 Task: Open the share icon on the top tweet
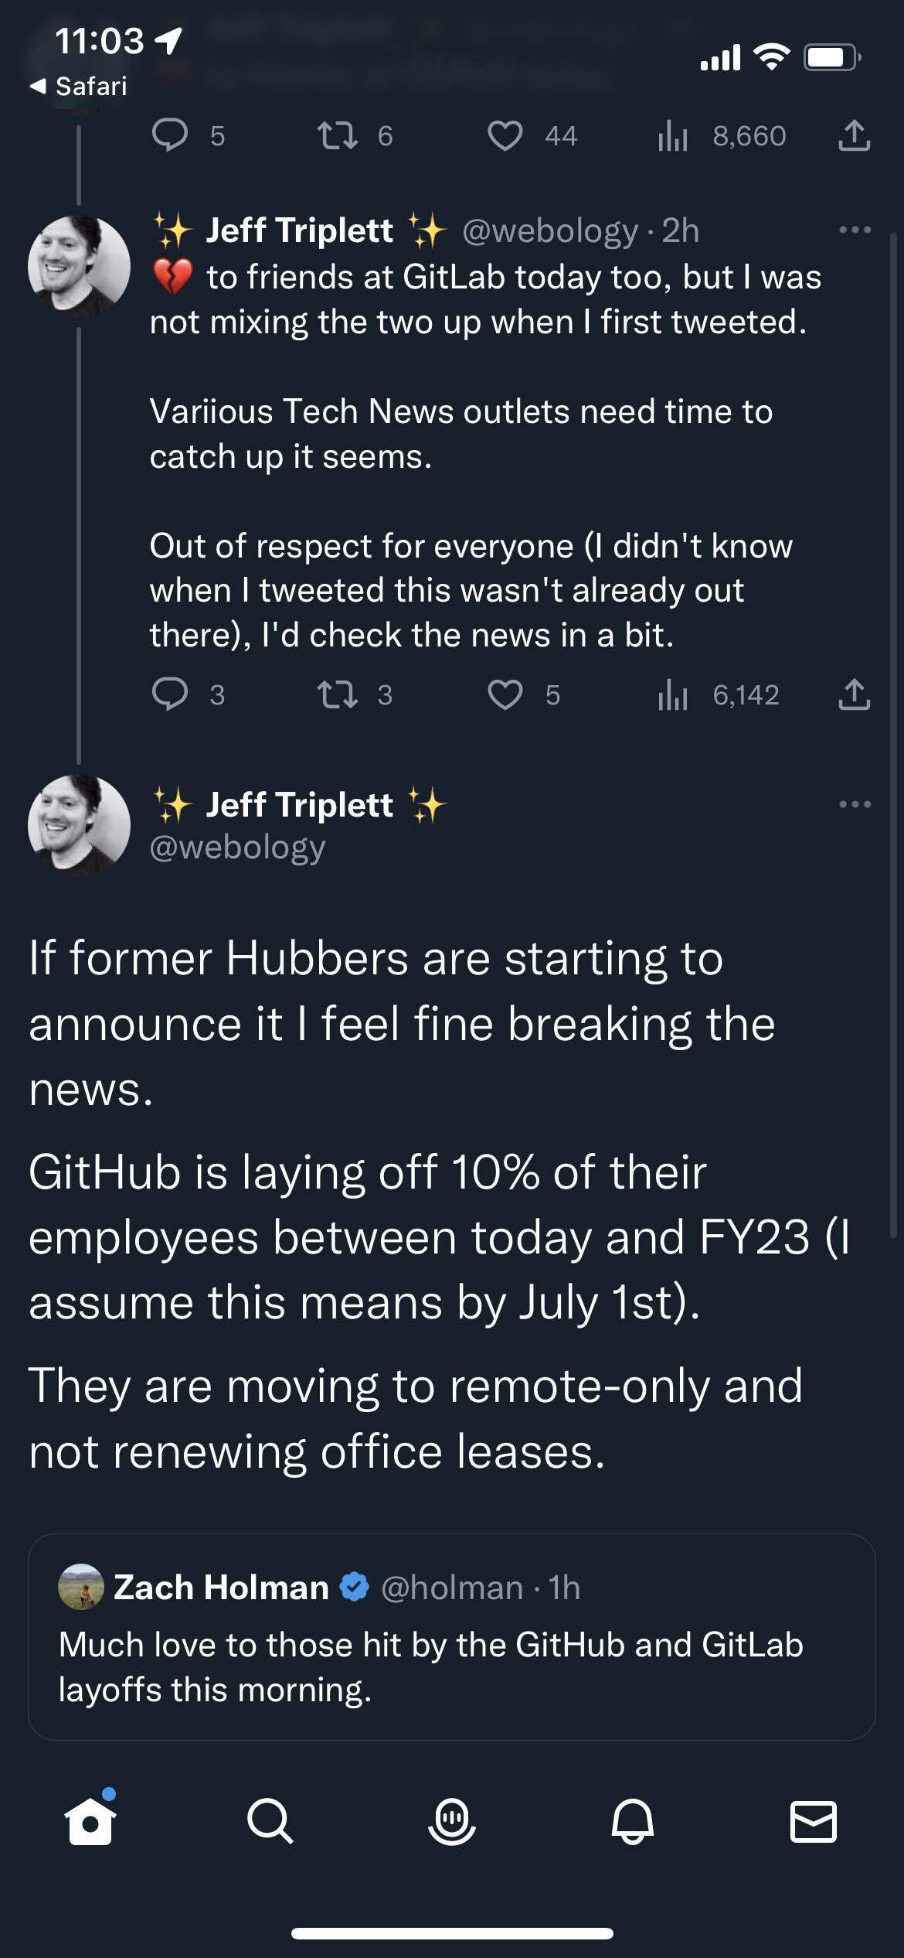coord(855,135)
